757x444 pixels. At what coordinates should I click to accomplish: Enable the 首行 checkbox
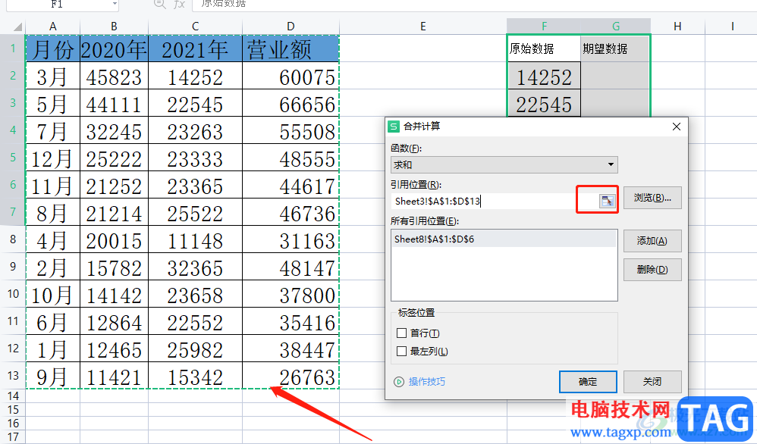[401, 333]
